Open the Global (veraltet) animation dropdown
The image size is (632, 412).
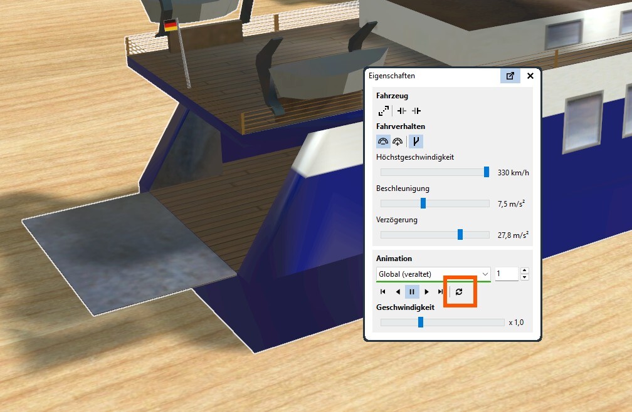coord(433,274)
